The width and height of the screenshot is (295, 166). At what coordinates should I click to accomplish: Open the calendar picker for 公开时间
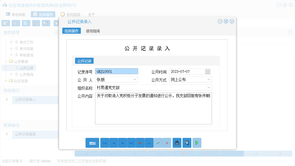coord(208,71)
